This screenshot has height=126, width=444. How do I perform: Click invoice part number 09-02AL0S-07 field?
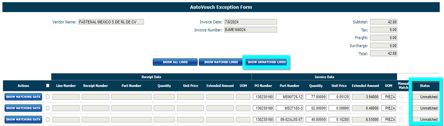coord(289,119)
